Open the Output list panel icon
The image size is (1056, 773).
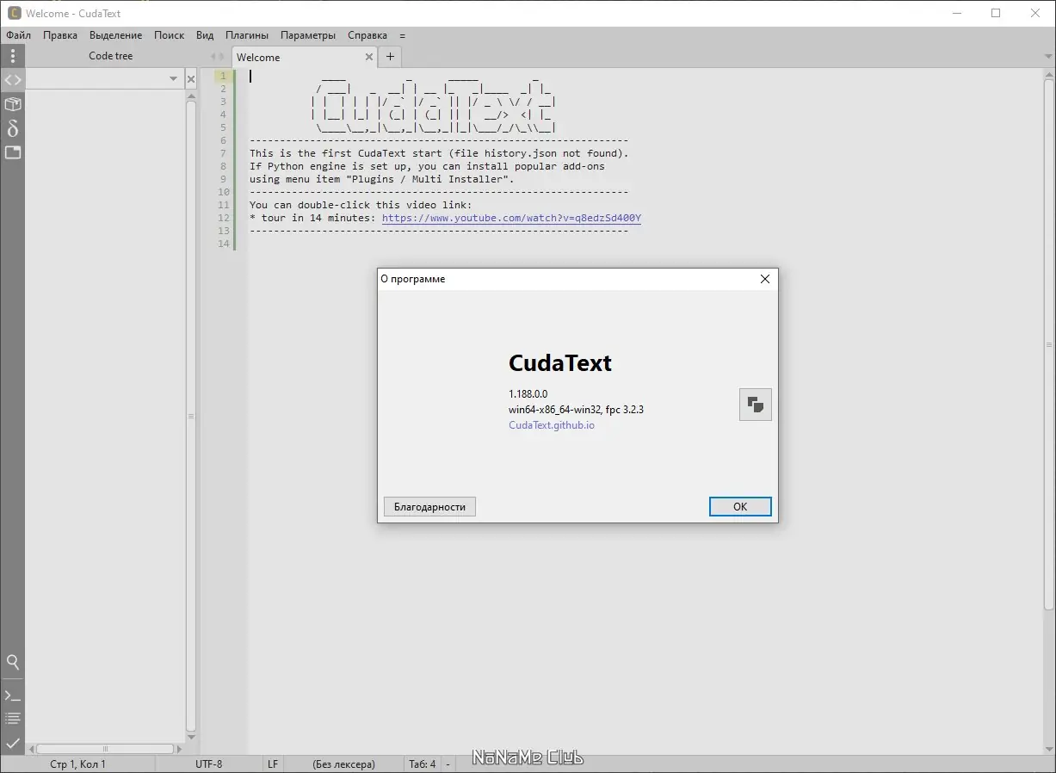12,718
